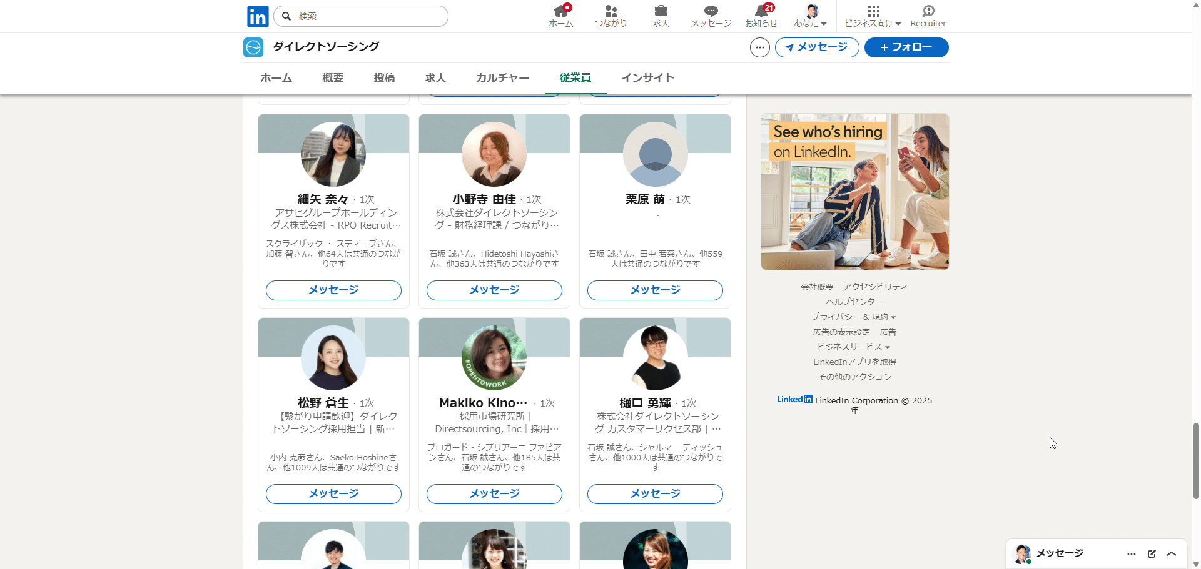
Task: Click the LinkedIn logo icon
Action: point(258,16)
